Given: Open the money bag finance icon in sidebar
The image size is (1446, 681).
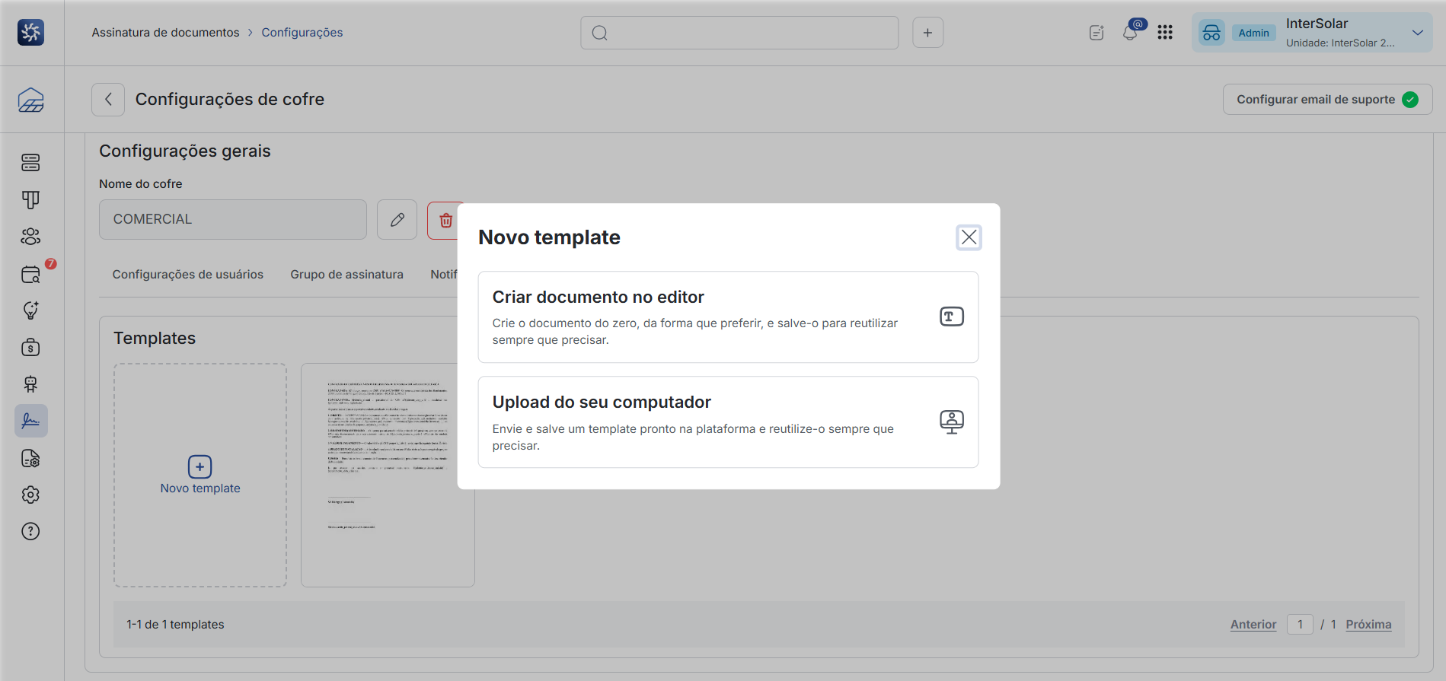Looking at the screenshot, I should coord(30,348).
